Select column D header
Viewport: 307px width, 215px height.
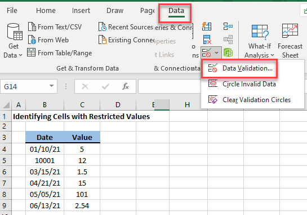118,105
